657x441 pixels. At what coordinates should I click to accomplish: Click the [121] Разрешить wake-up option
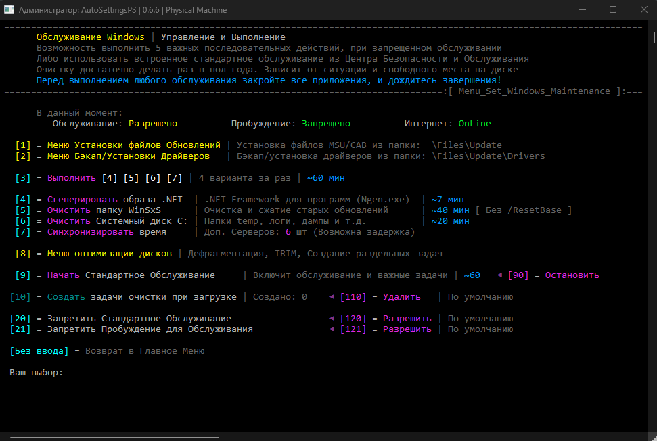pyautogui.click(x=386, y=329)
